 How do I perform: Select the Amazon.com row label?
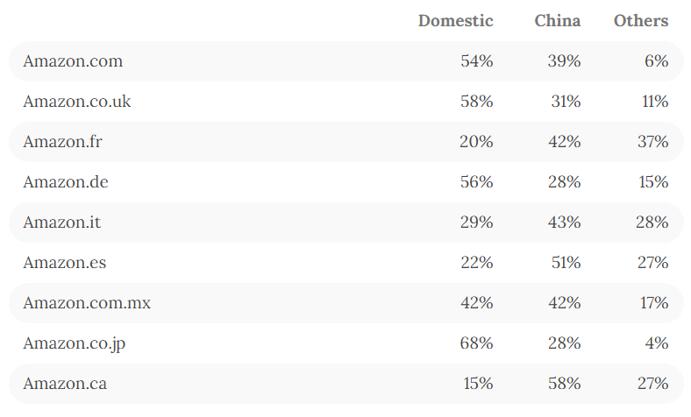pyautogui.click(x=73, y=61)
